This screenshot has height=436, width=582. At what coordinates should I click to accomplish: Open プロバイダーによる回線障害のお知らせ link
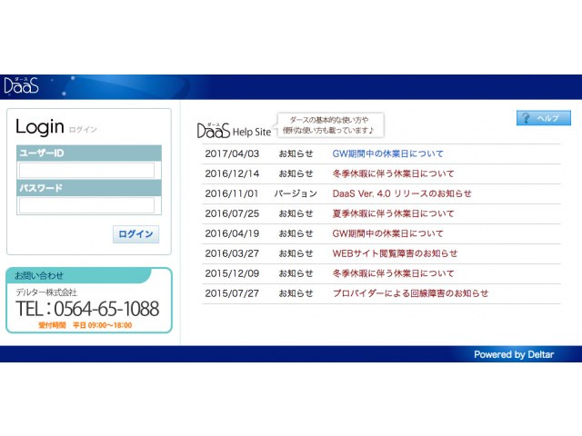411,293
